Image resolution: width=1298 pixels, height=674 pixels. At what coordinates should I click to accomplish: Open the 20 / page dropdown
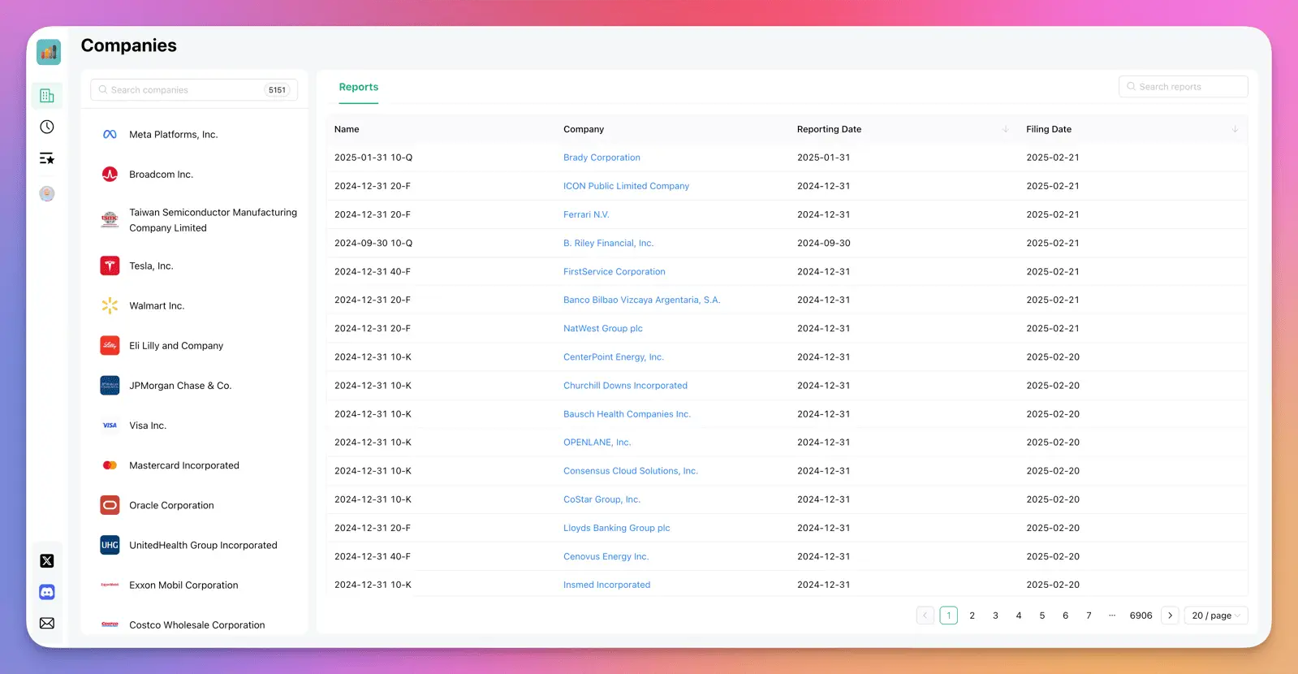tap(1215, 616)
